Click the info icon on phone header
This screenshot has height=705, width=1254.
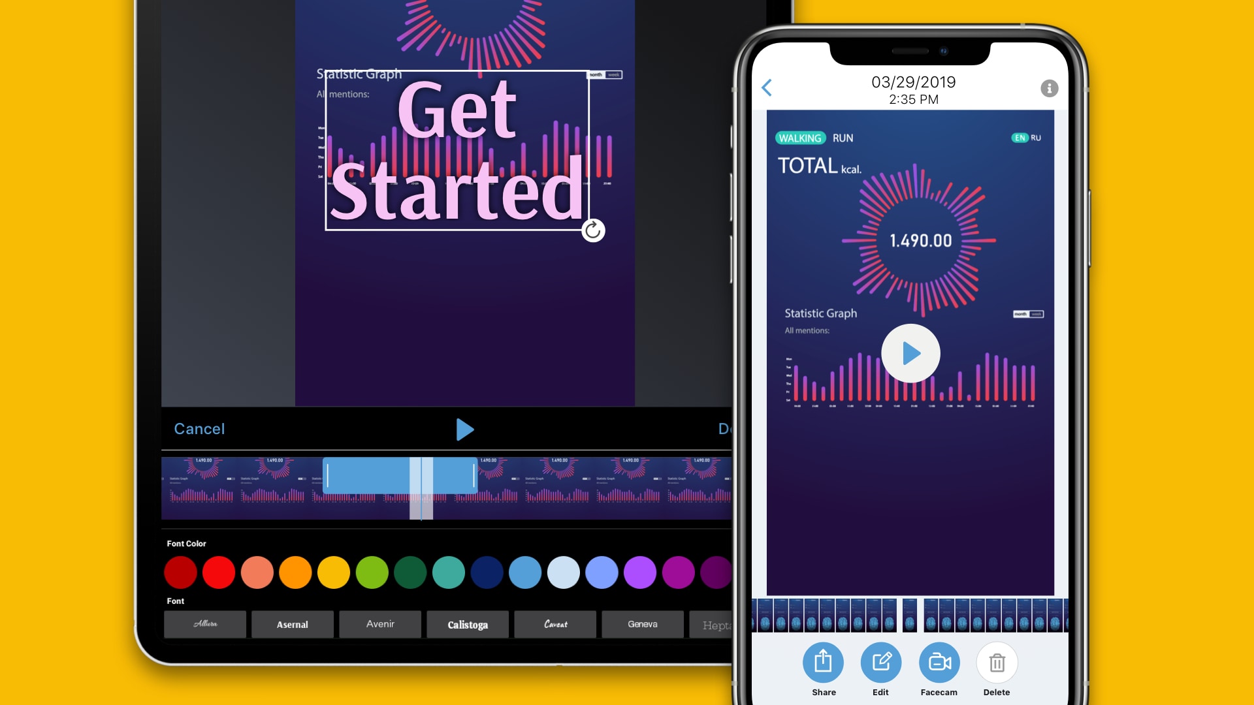coord(1049,88)
